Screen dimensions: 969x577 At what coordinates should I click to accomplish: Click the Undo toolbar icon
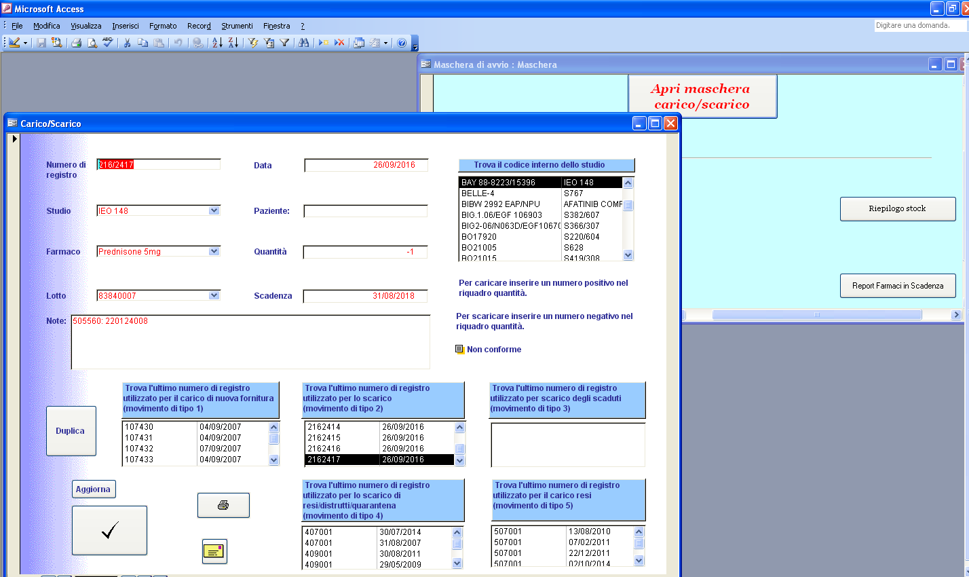pyautogui.click(x=178, y=42)
